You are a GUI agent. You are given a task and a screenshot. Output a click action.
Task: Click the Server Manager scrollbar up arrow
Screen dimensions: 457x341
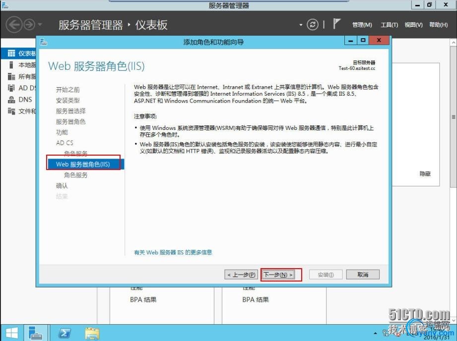coord(454,43)
